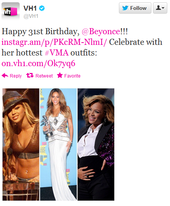Open the photo with the white gown
Image resolution: width=170 pixels, height=206 pixels.
point(58,144)
